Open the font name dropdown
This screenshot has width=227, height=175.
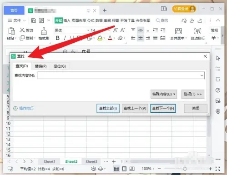click(88, 30)
